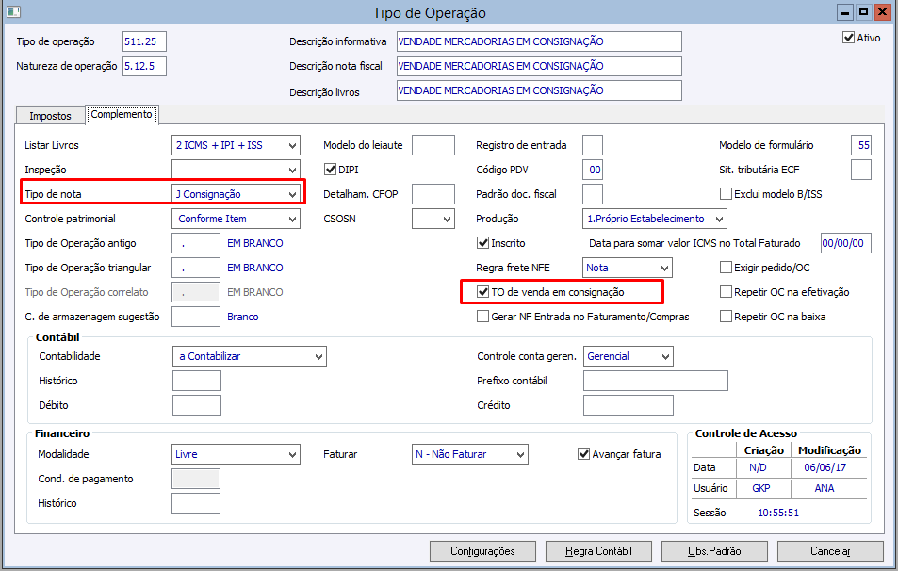Click the Descrição informativa text field
Viewport: 898px width, 571px height.
[538, 41]
